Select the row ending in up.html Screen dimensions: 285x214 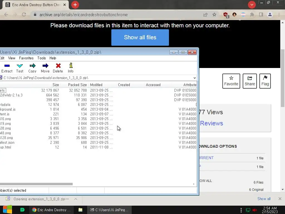(98, 147)
